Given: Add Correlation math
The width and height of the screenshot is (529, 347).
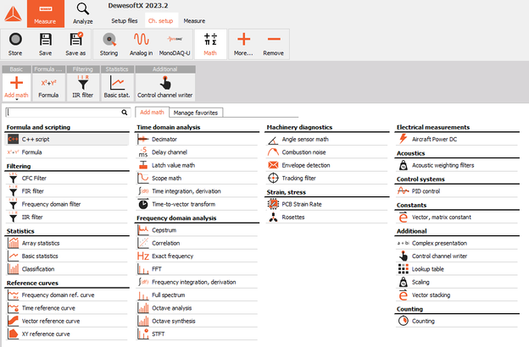Looking at the screenshot, I should (x=197, y=243).
